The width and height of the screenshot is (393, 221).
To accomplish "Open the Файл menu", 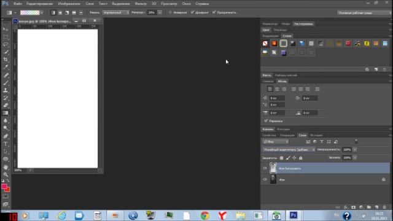I will pyautogui.click(x=18, y=4).
